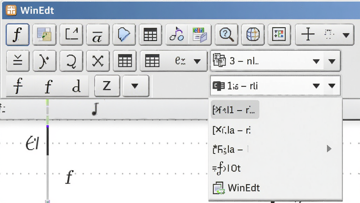Click the curved redo arrow icon
Viewport: 360px width, 203px height.
click(71, 61)
